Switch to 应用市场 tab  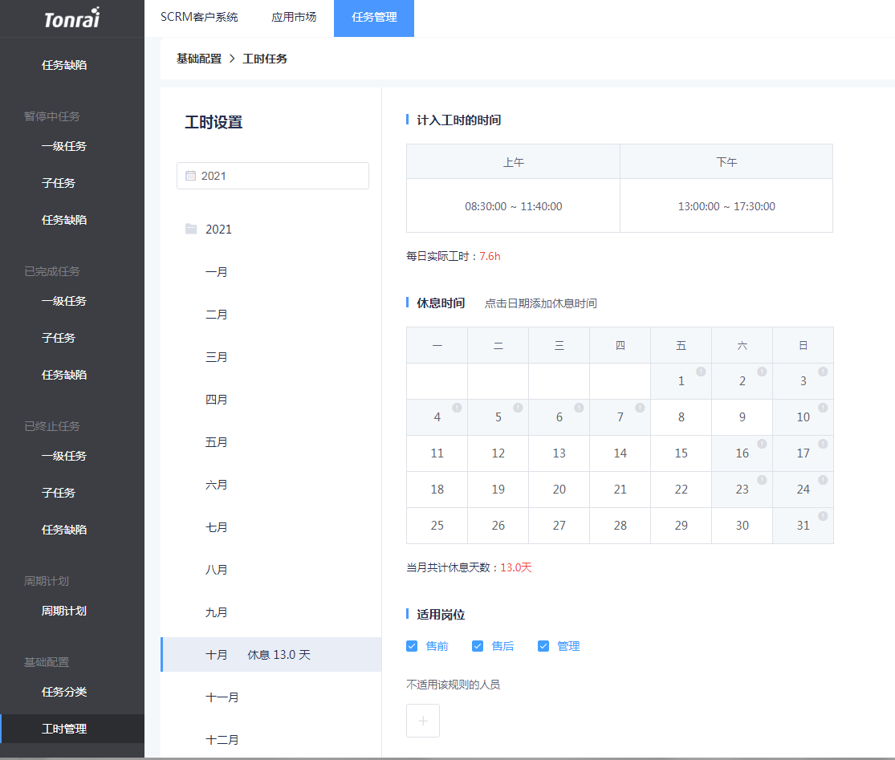294,17
